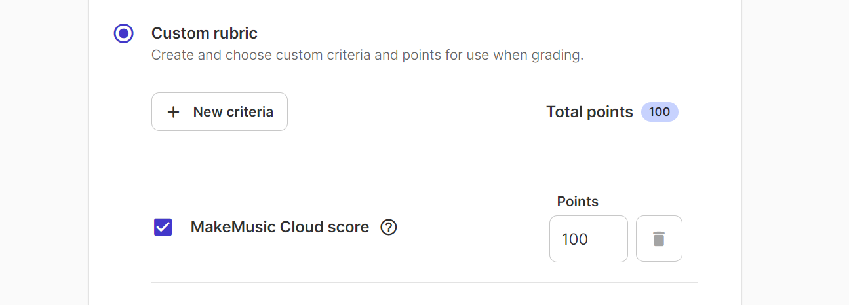The width and height of the screenshot is (849, 305).
Task: Click the New criteria button
Action: (x=220, y=112)
